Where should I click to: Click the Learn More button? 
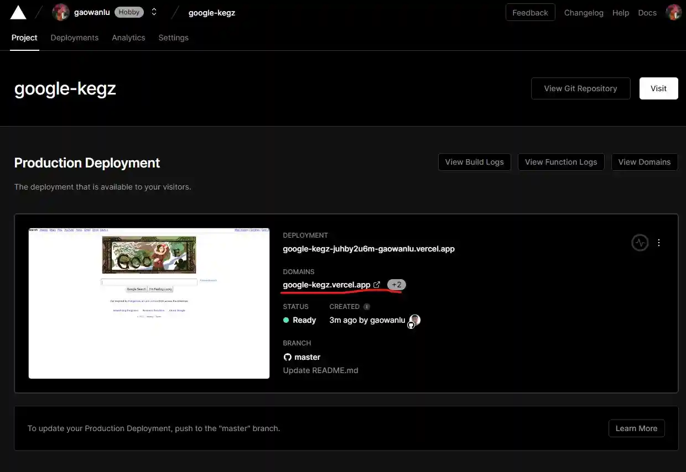(x=636, y=428)
